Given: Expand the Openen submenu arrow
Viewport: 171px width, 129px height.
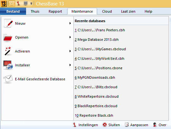Looking at the screenshot, I should (x=70, y=37).
